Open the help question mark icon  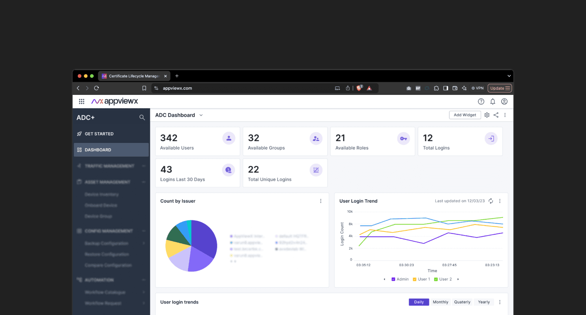tap(481, 102)
